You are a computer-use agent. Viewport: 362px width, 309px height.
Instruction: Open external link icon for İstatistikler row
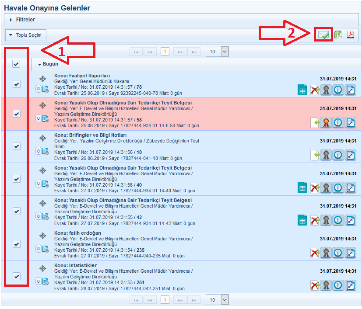point(350,285)
